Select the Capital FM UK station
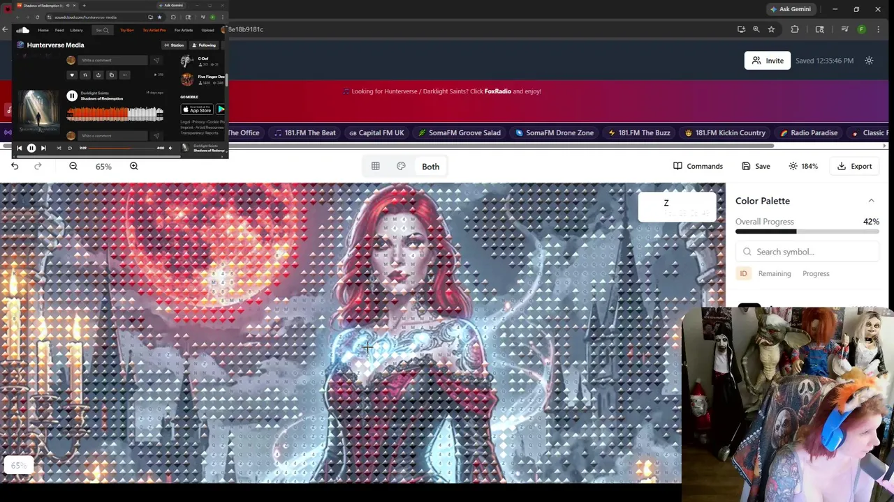The height and width of the screenshot is (502, 894). coord(376,132)
